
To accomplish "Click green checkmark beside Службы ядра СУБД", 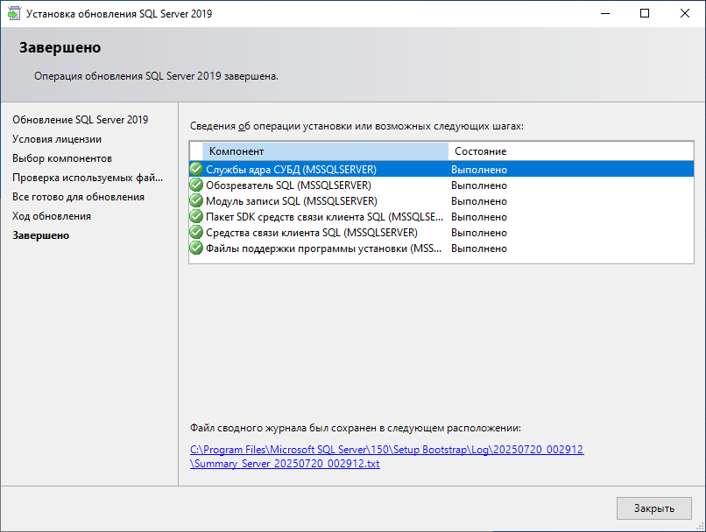I will pyautogui.click(x=196, y=169).
